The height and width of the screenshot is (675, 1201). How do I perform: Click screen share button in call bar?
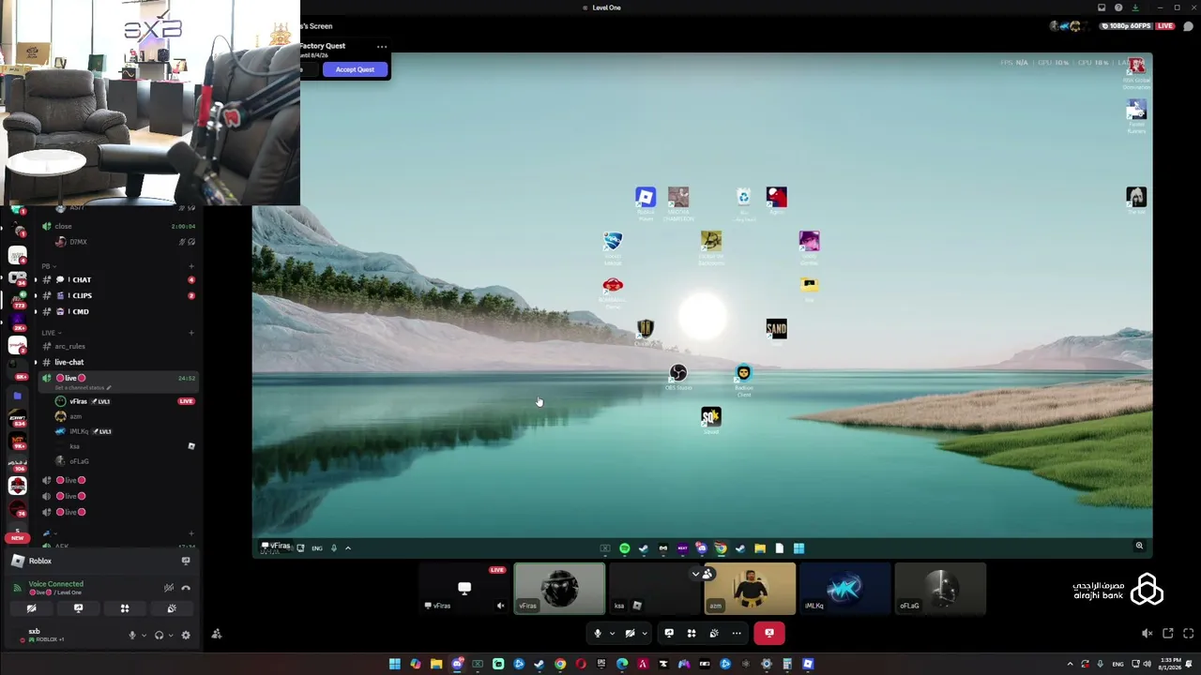tap(669, 633)
